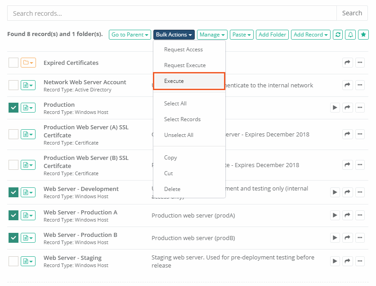Open the Expired Certificates folder icon dropdown
The width and height of the screenshot is (376, 286).
tap(28, 63)
